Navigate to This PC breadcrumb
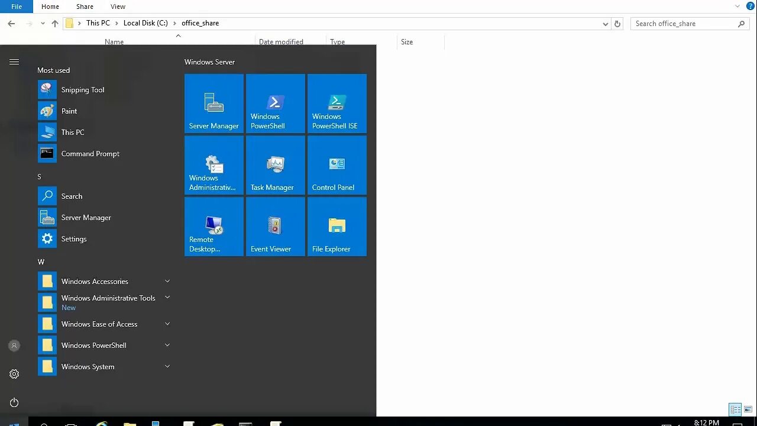Screen dimensions: 757x426 click(x=98, y=23)
